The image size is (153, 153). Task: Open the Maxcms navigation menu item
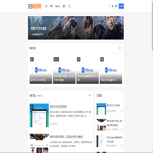pyautogui.click(x=57, y=6)
